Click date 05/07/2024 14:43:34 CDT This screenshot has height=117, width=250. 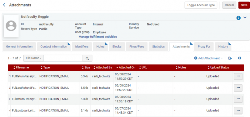tap(124, 110)
